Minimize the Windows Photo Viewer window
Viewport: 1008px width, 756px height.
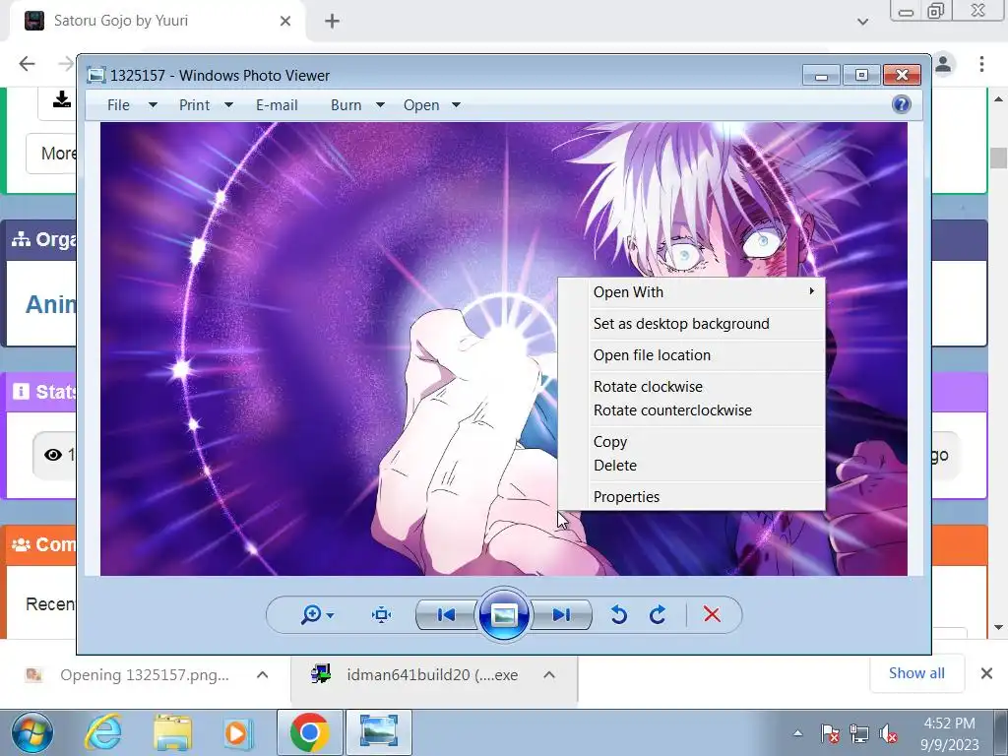[821, 75]
